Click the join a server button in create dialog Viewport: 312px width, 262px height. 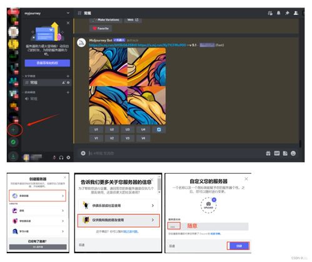click(x=38, y=247)
